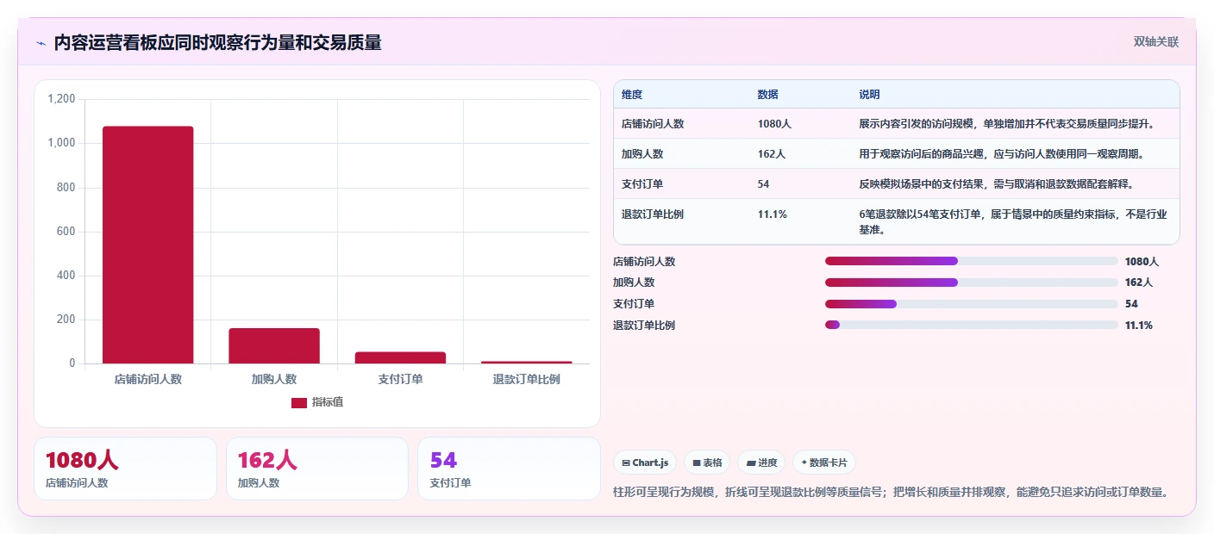
Task: Click the 1,200 y-axis label
Action: (x=61, y=99)
